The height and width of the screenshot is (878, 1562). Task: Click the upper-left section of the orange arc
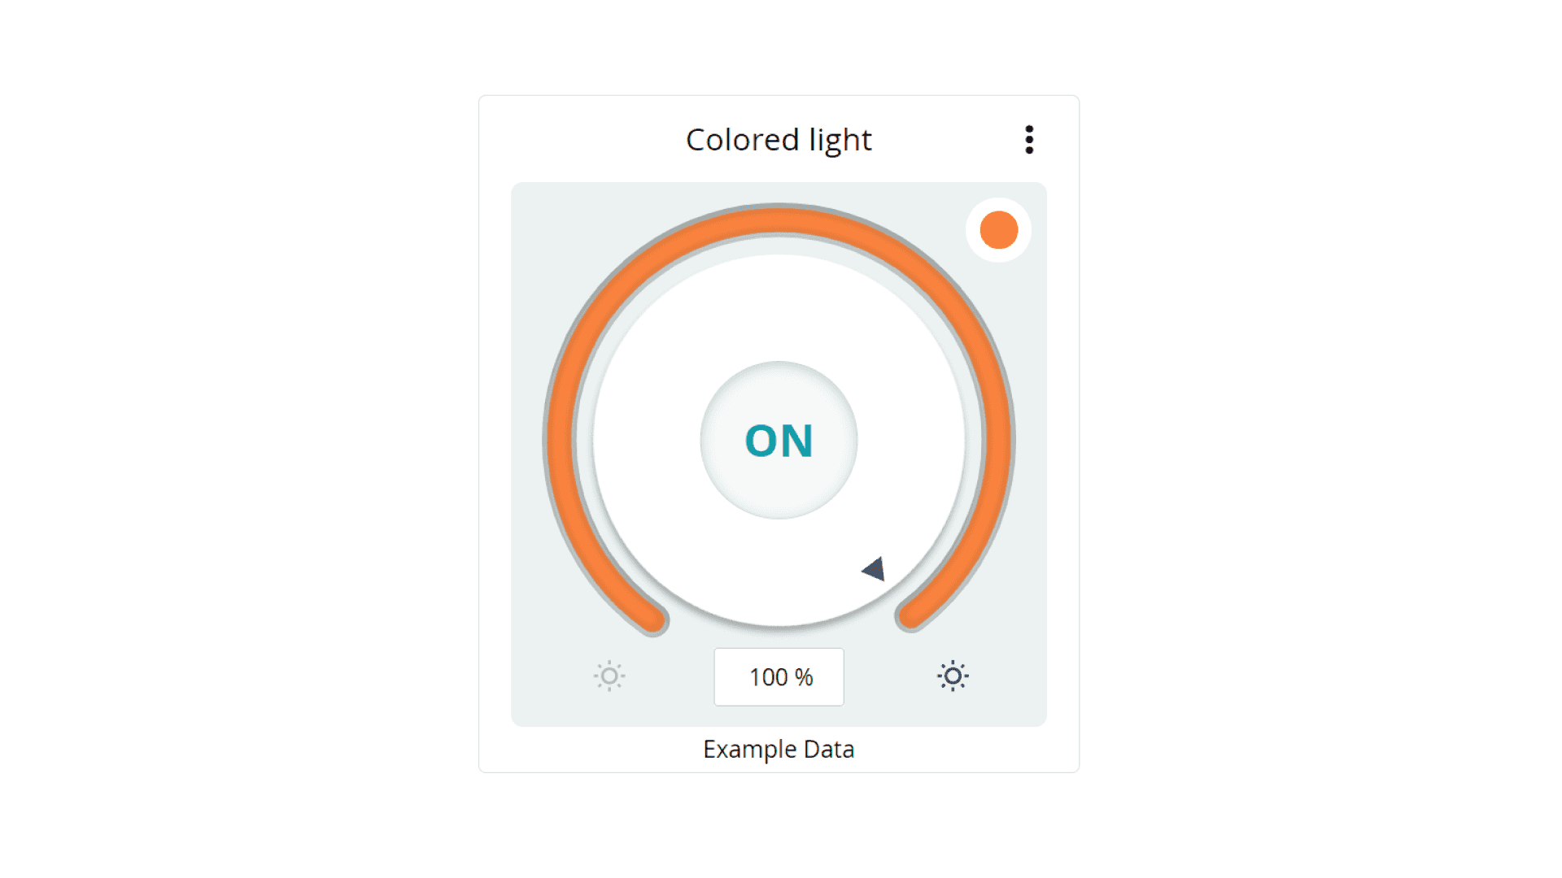point(624,285)
